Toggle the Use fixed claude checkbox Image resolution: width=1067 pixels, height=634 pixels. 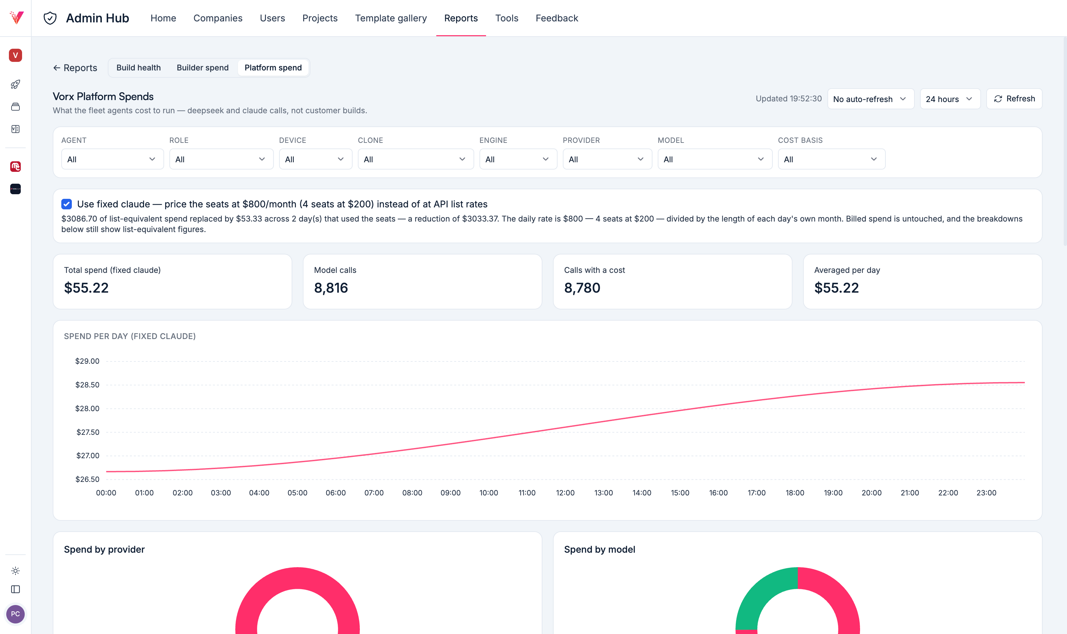(x=67, y=204)
